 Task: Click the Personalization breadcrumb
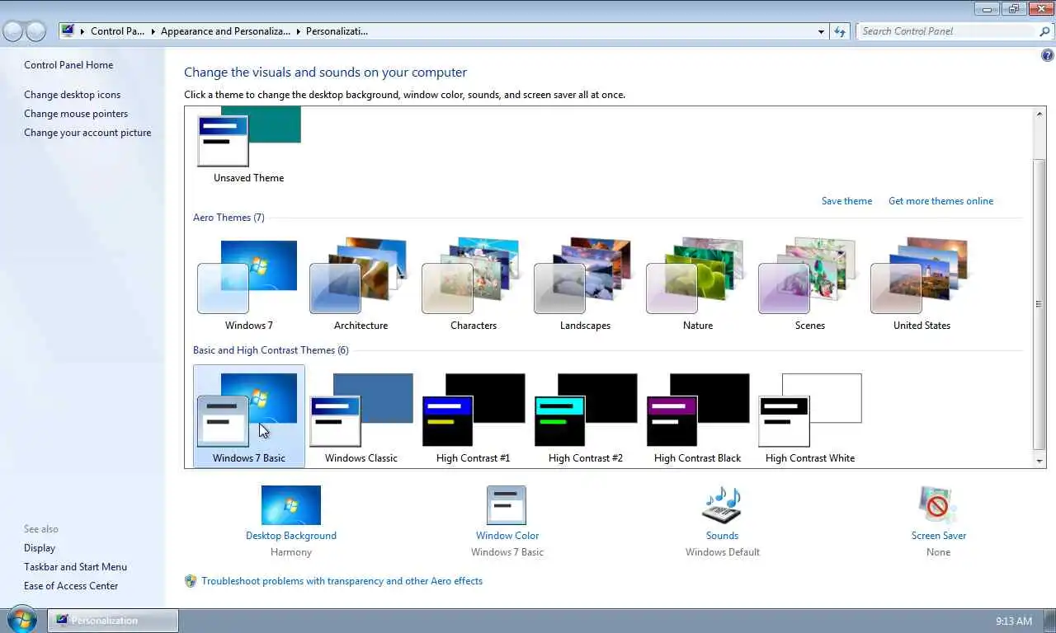[x=337, y=31]
